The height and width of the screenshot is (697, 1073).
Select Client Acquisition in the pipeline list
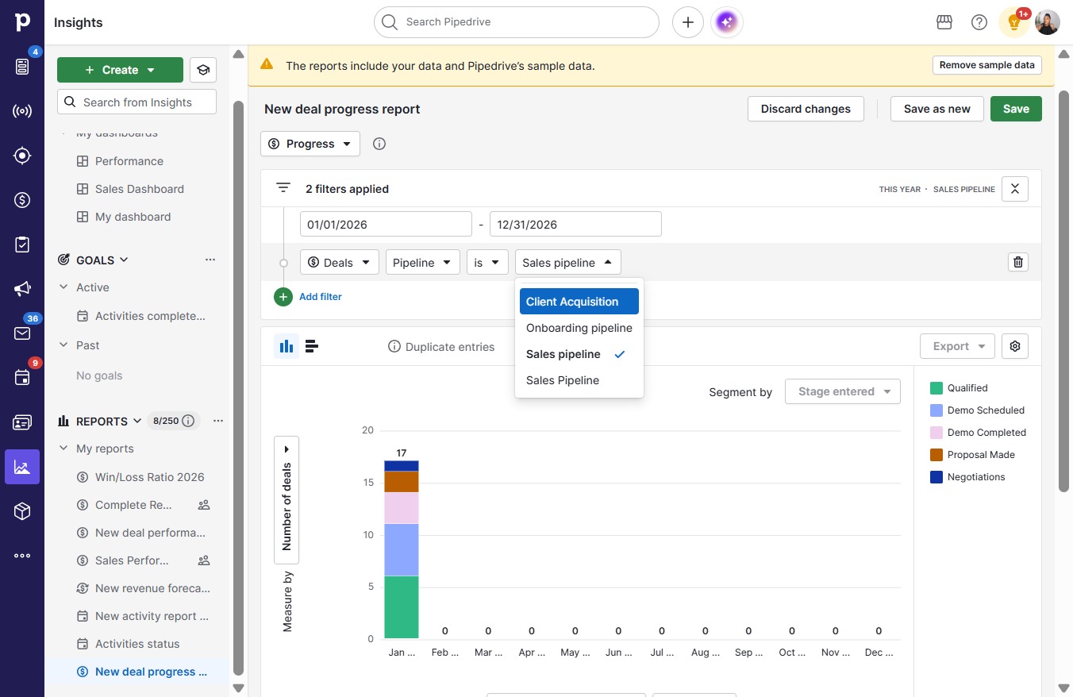pyautogui.click(x=579, y=302)
